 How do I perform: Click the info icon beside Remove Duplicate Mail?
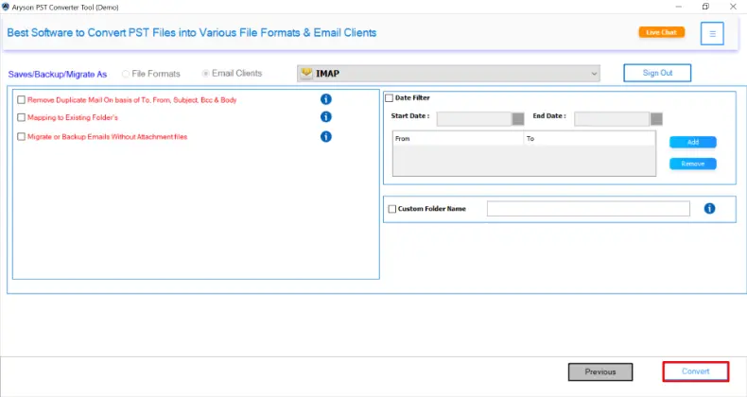tap(326, 99)
